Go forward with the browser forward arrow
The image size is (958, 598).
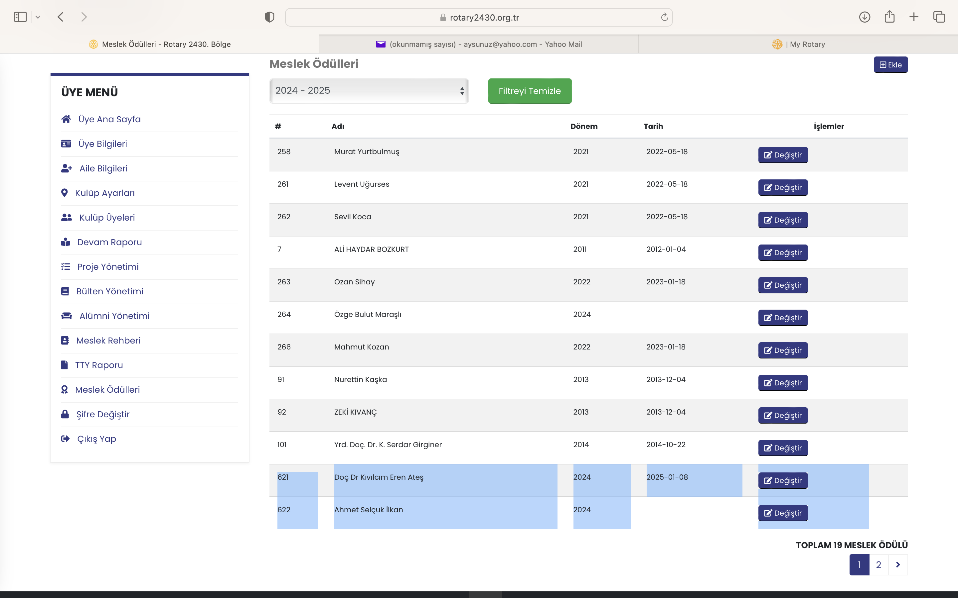click(x=83, y=17)
